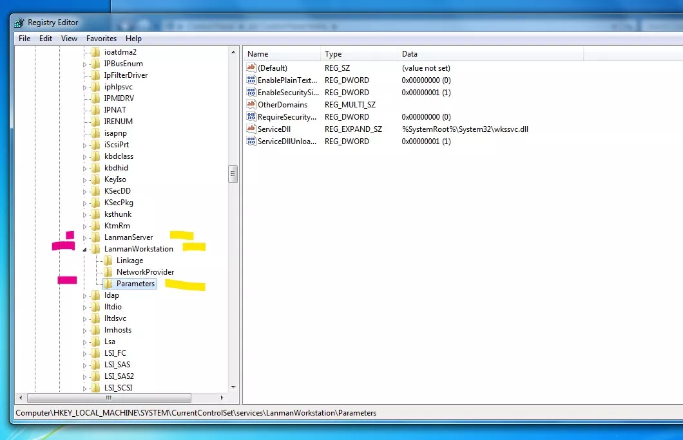The height and width of the screenshot is (440, 683).
Task: Click the LSI_SCSI folder icon
Action: pyautogui.click(x=95, y=388)
